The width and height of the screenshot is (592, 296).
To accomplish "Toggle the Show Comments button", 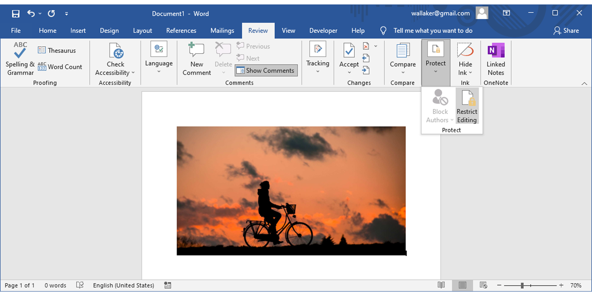I will click(266, 71).
